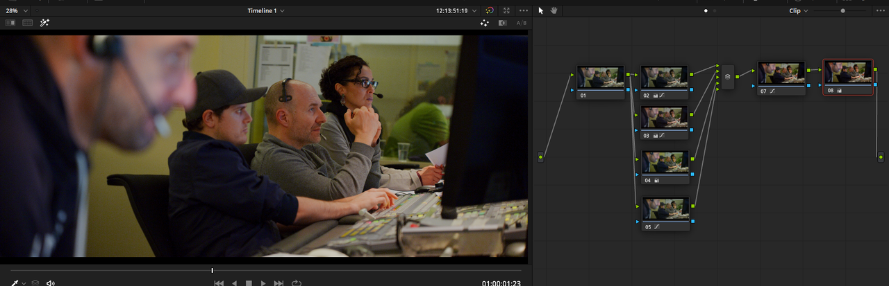Open the timecode 12:13:51:19 display options
The image size is (889, 286).
click(x=456, y=11)
